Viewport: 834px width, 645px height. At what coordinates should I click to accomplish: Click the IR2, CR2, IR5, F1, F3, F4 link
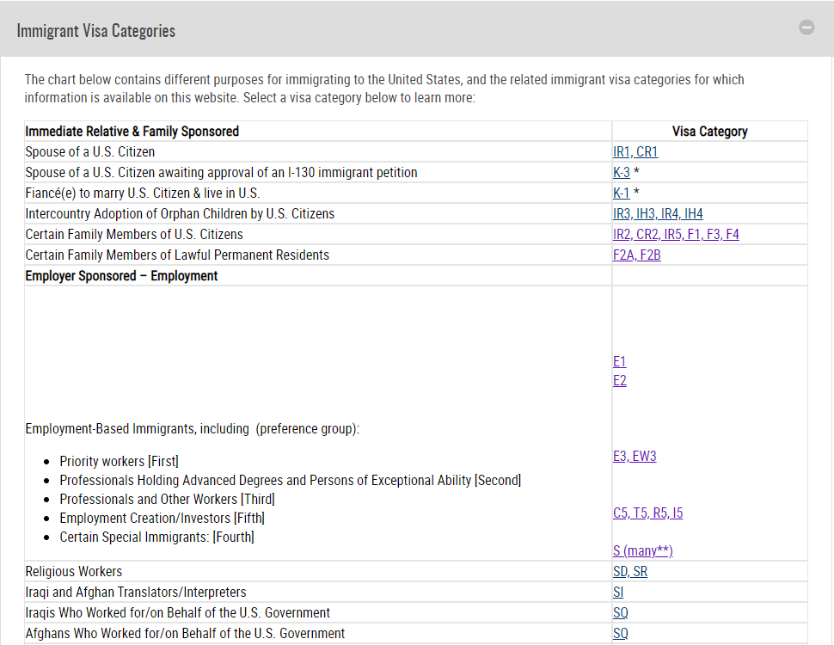(x=676, y=235)
